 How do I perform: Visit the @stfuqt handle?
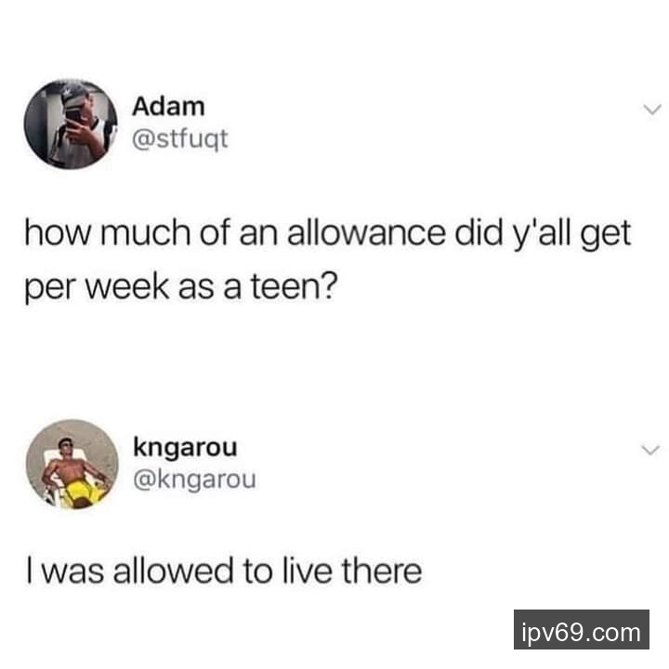180,139
